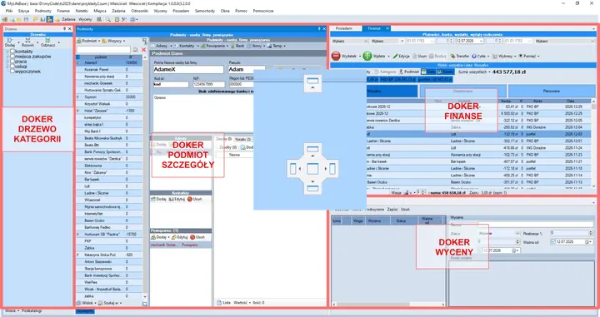Image resolution: width=600 pixels, height=317 pixels.
Task: Click the magnifier search icon in the main toolbar
Action: [x=108, y=19]
